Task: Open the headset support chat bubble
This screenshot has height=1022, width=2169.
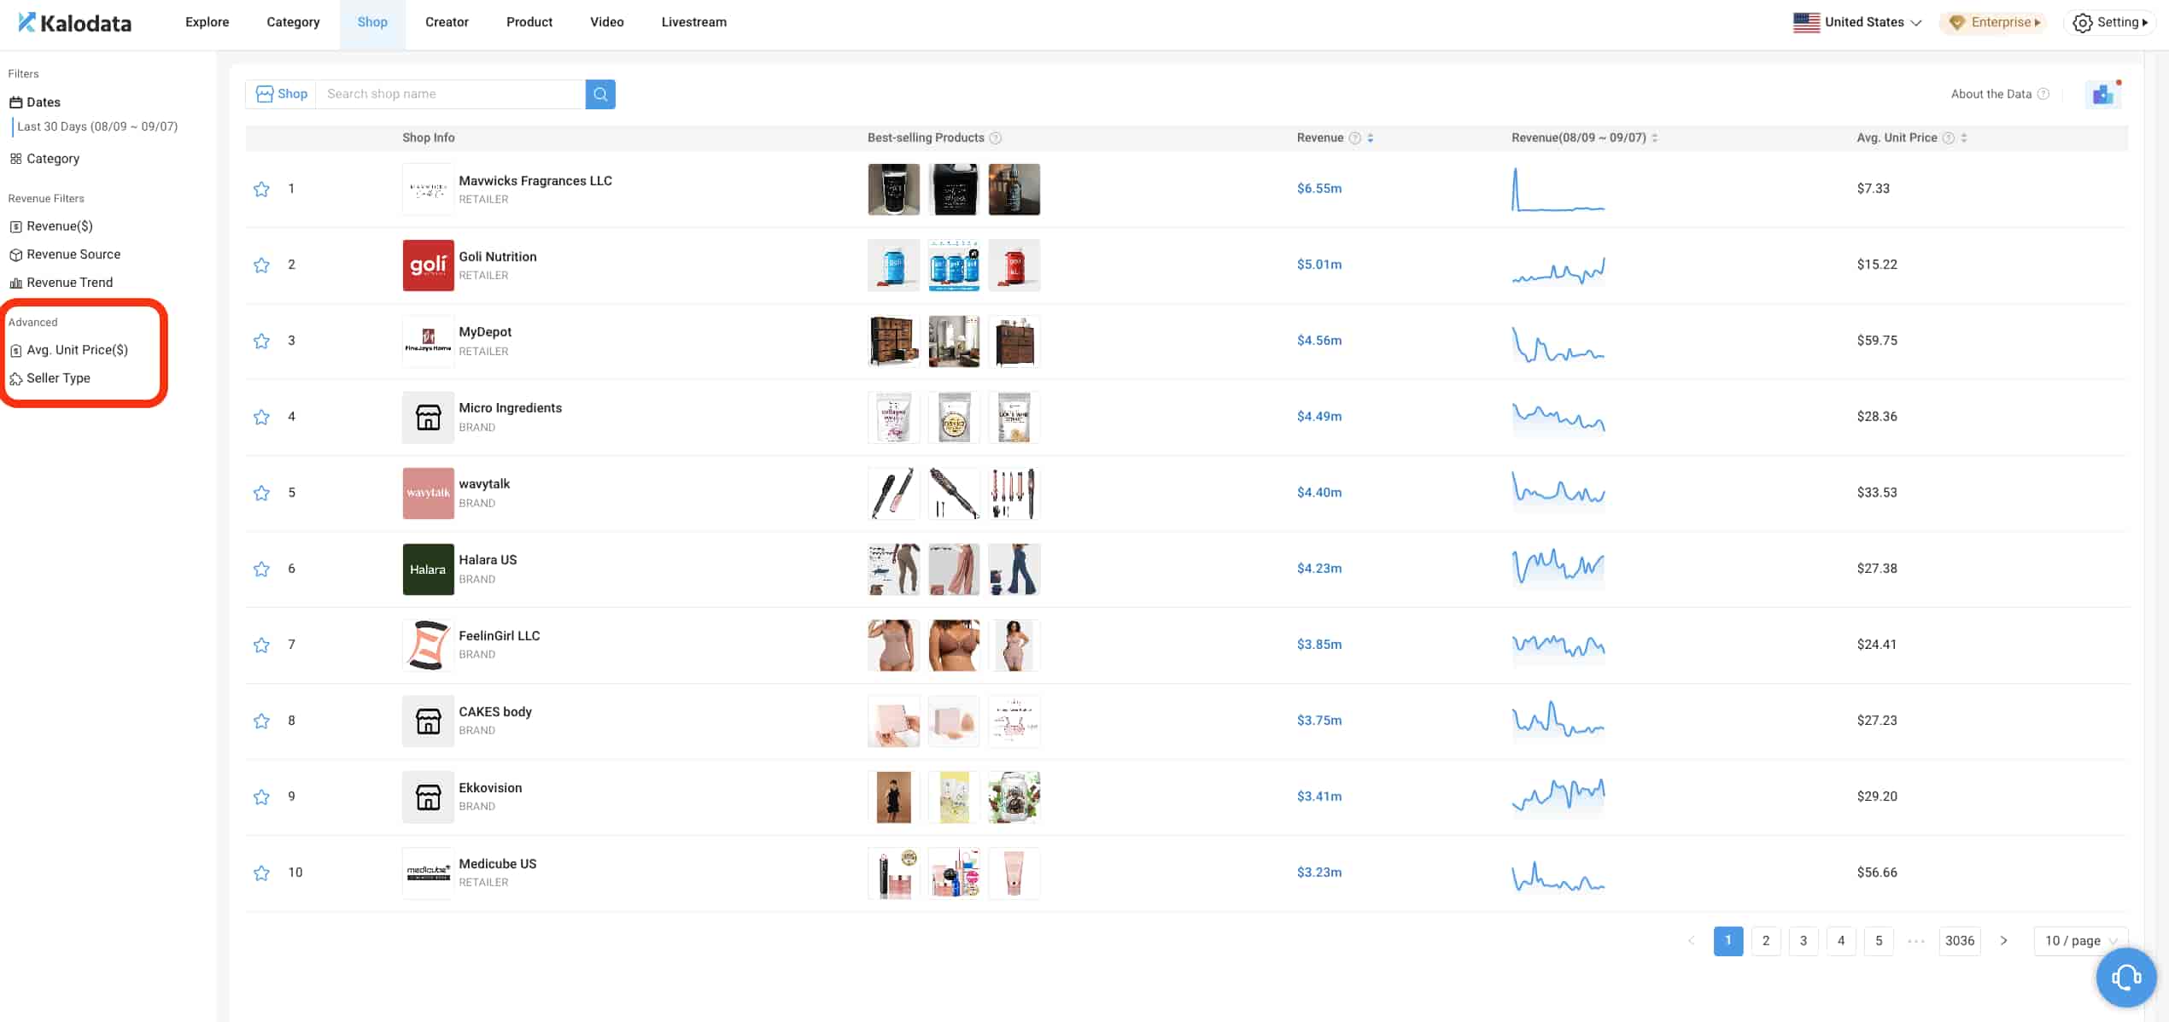Action: (x=2125, y=977)
